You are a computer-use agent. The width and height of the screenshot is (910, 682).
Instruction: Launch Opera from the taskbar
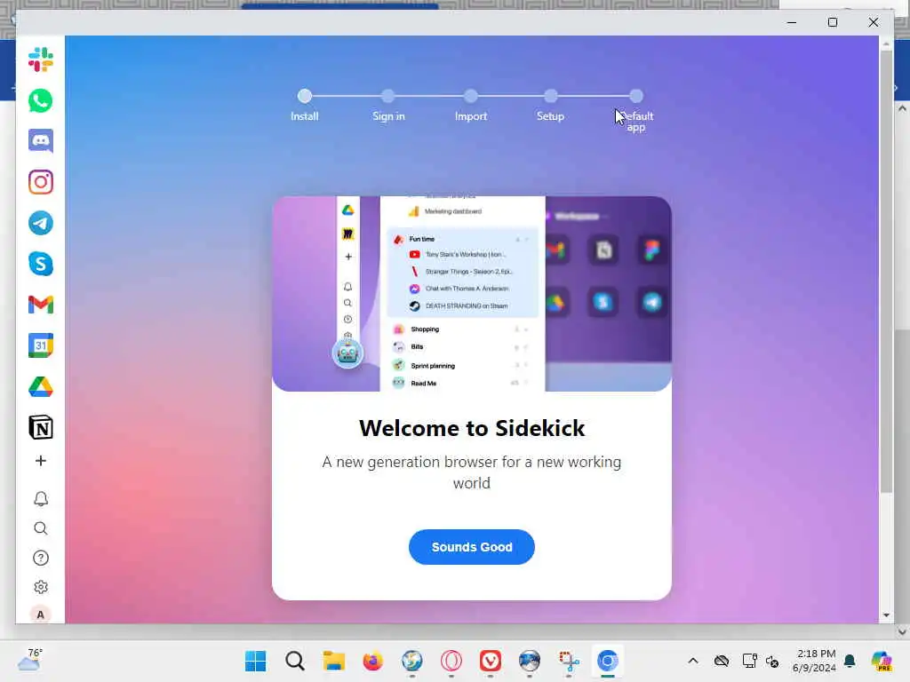pos(451,661)
